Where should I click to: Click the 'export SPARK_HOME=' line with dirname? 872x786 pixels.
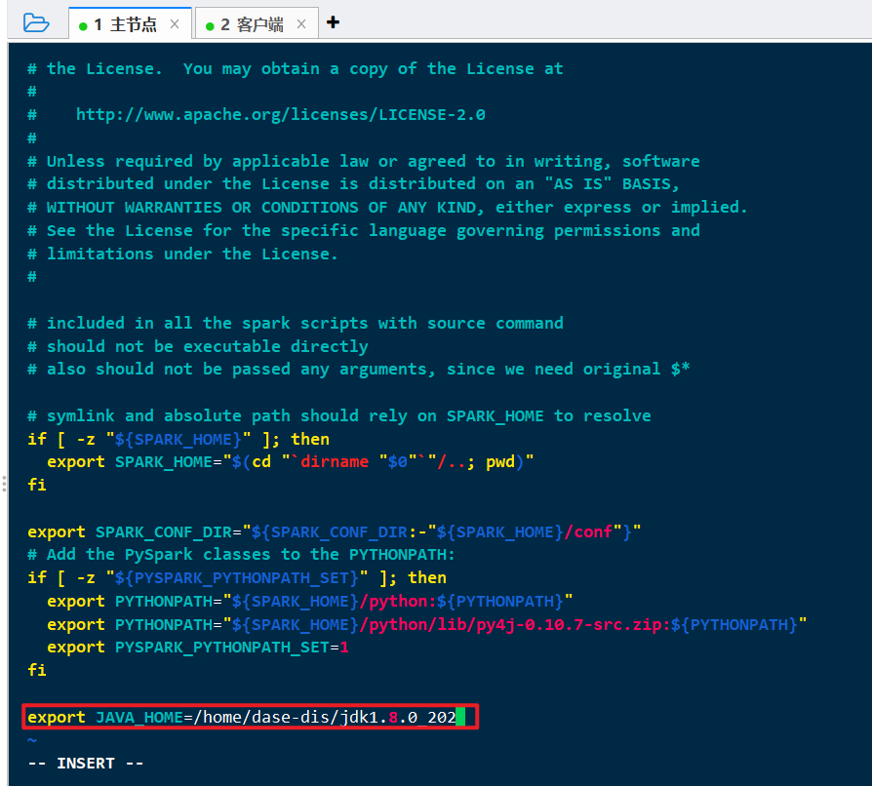click(x=291, y=462)
